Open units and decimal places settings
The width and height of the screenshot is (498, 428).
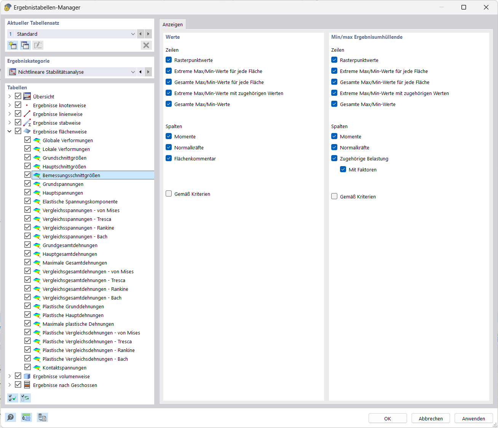tap(26, 417)
